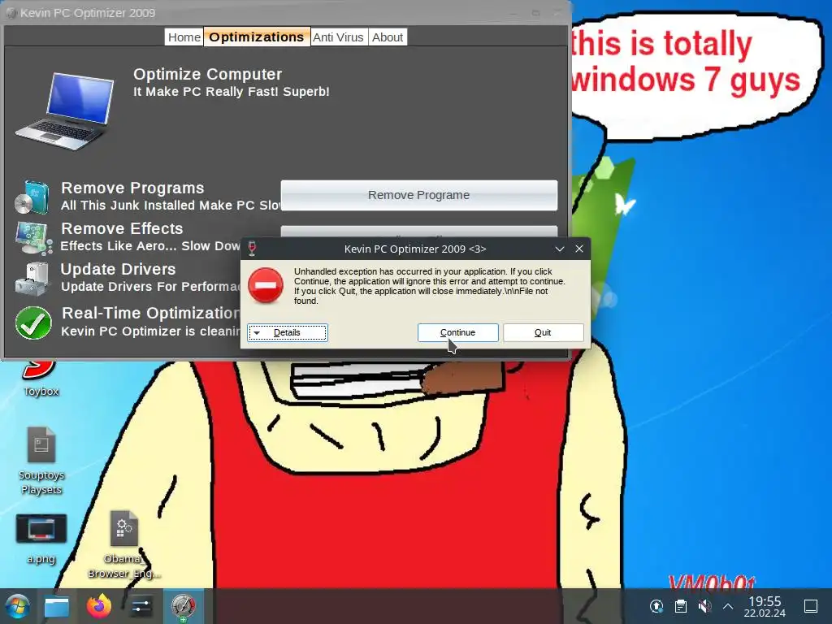This screenshot has width=832, height=624.
Task: Click the muted volume tray icon
Action: coord(704,606)
